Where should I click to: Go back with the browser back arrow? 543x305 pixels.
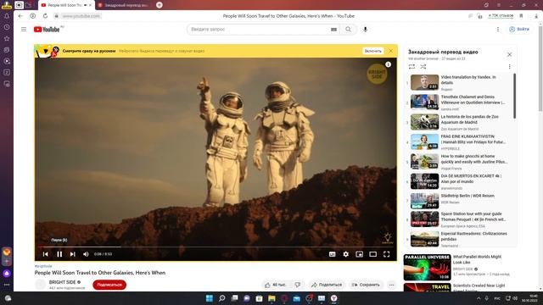tap(20, 16)
